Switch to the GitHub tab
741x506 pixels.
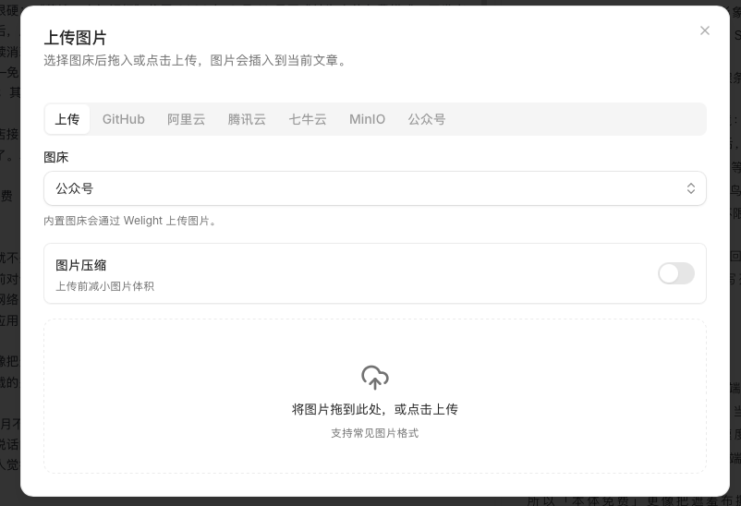point(123,119)
